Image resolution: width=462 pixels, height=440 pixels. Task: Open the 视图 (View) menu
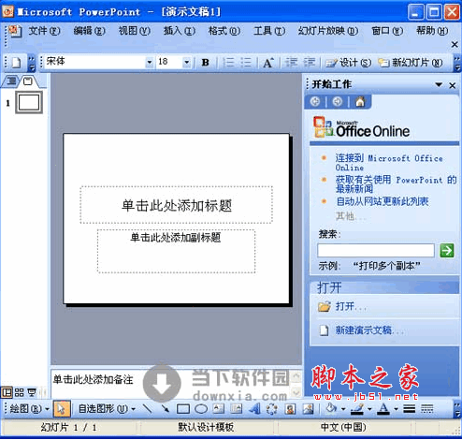[135, 31]
